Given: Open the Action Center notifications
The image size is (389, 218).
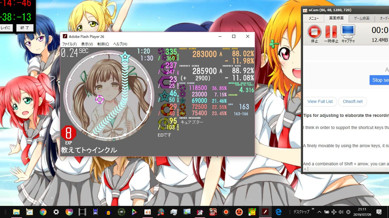Looking at the screenshot, I should pyautogui.click(x=379, y=212).
